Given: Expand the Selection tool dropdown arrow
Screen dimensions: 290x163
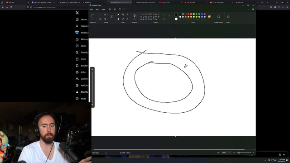Looking at the screenshot, I should click(x=93, y=19).
